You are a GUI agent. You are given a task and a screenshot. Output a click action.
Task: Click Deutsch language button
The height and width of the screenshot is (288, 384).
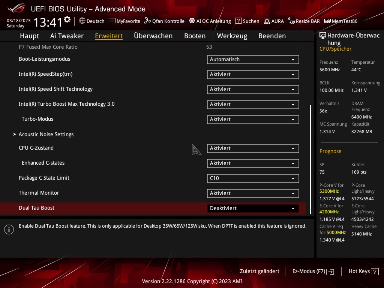92,21
